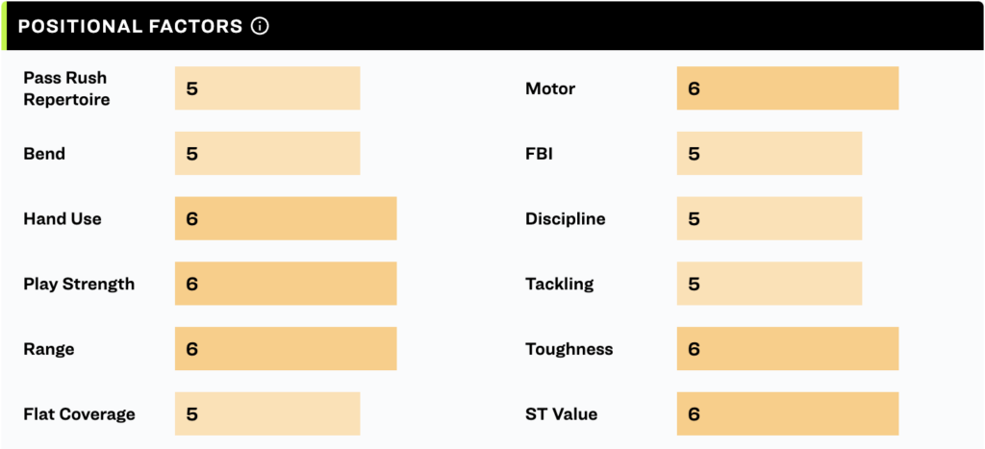
Task: Click the Tackling score bar
Action: pos(770,284)
